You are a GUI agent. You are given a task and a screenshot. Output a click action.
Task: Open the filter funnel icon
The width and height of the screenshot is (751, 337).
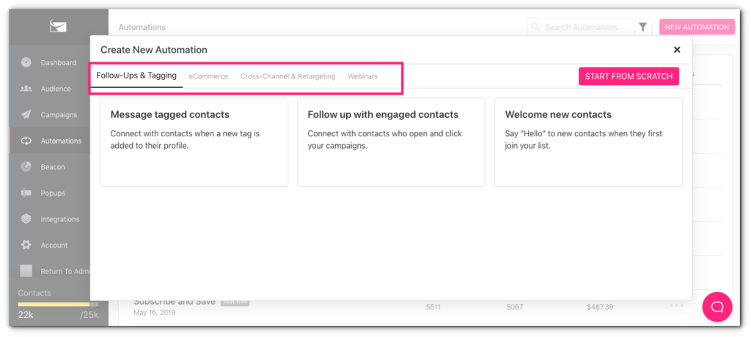click(x=642, y=27)
